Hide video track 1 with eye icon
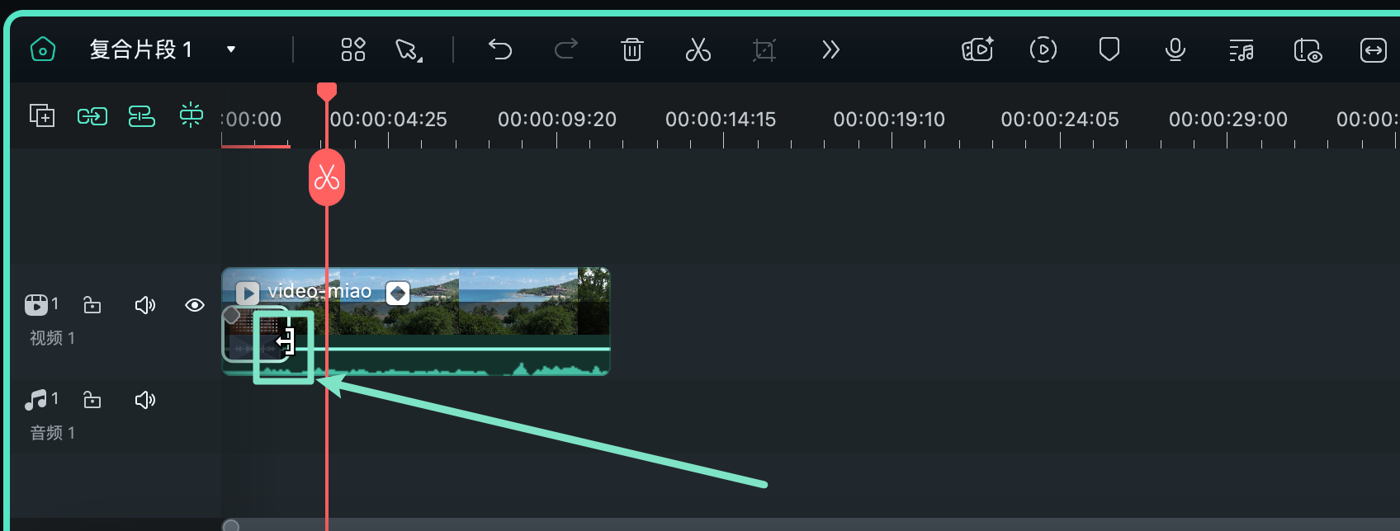 point(195,305)
